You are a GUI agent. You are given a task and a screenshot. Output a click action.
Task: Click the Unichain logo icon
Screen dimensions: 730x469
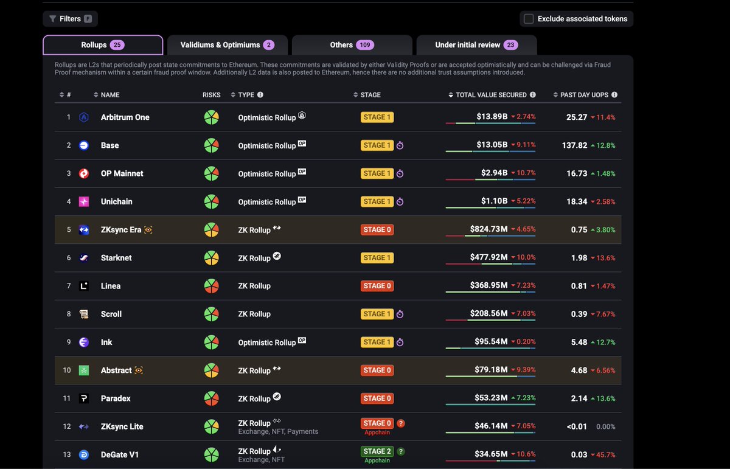(x=84, y=201)
